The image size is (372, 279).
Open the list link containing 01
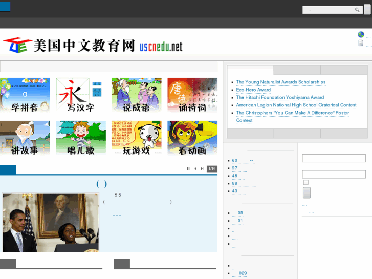(x=237, y=221)
